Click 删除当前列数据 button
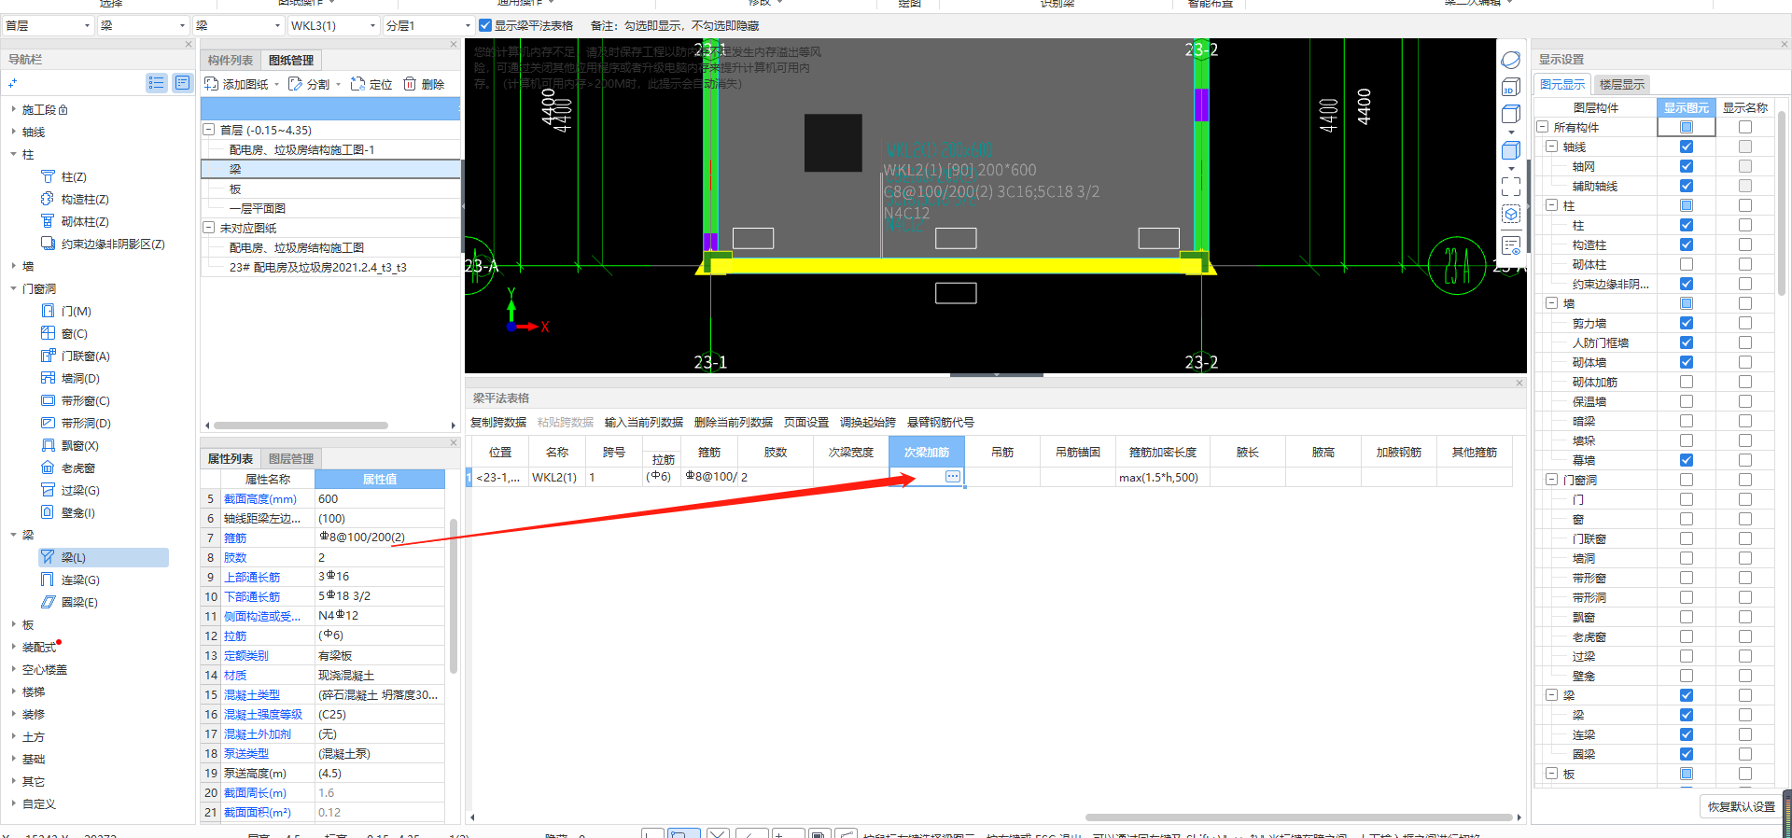Screen dimensions: 1792x838 [734, 422]
